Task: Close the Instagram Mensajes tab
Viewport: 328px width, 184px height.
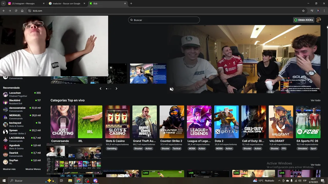Action: tap(44, 4)
